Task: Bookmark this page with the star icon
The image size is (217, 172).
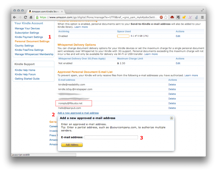Action: [165, 17]
